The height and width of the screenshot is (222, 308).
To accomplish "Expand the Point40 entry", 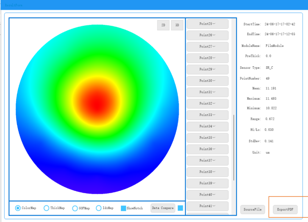I will tap(208, 195).
